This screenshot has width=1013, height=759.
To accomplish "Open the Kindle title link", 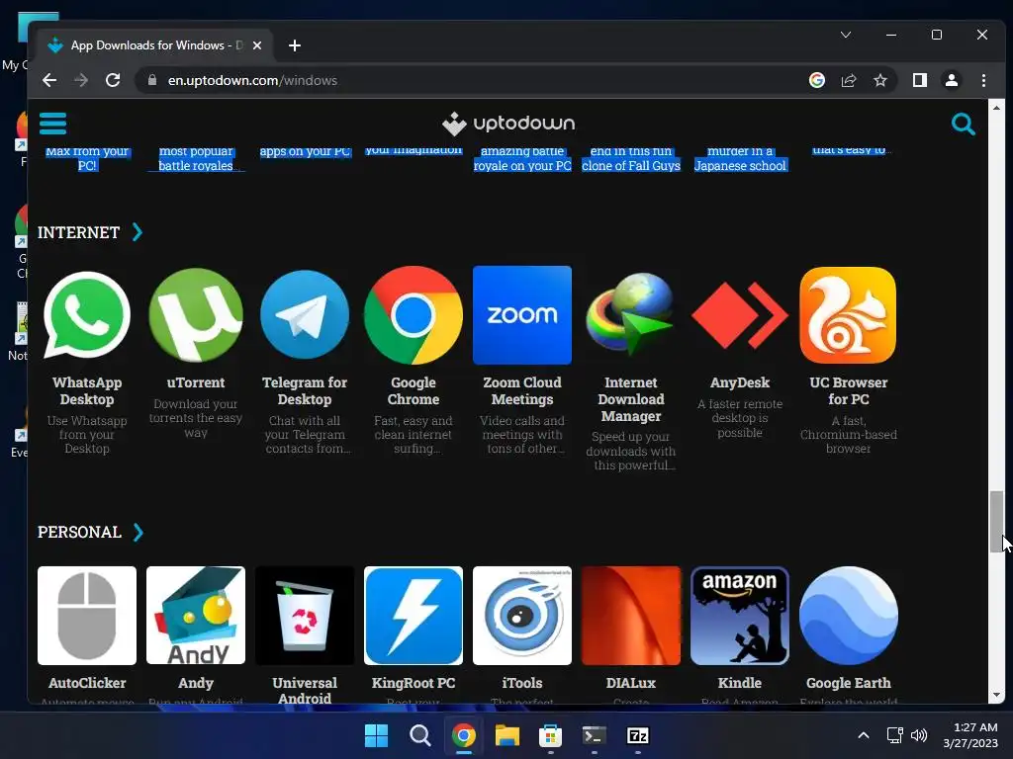I will coord(740,683).
